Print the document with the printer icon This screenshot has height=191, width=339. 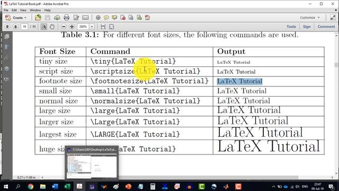point(67,18)
